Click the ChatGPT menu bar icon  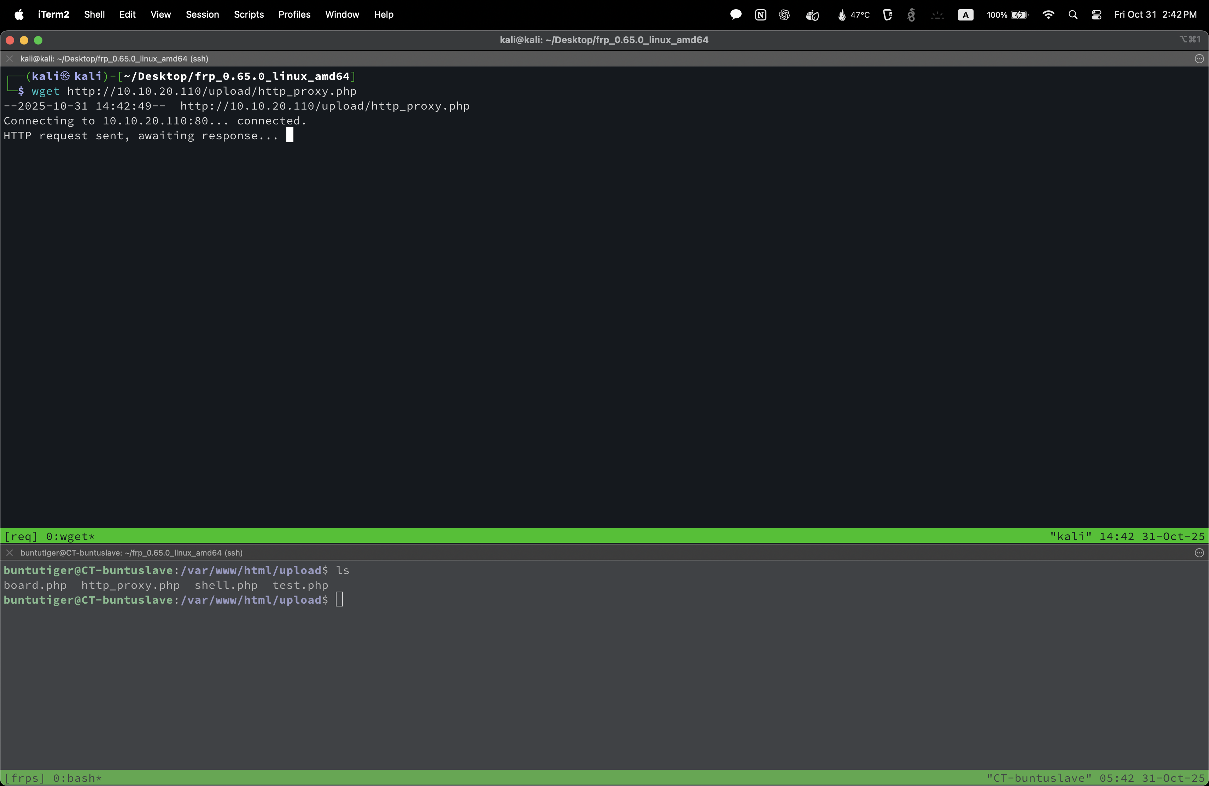pos(784,15)
